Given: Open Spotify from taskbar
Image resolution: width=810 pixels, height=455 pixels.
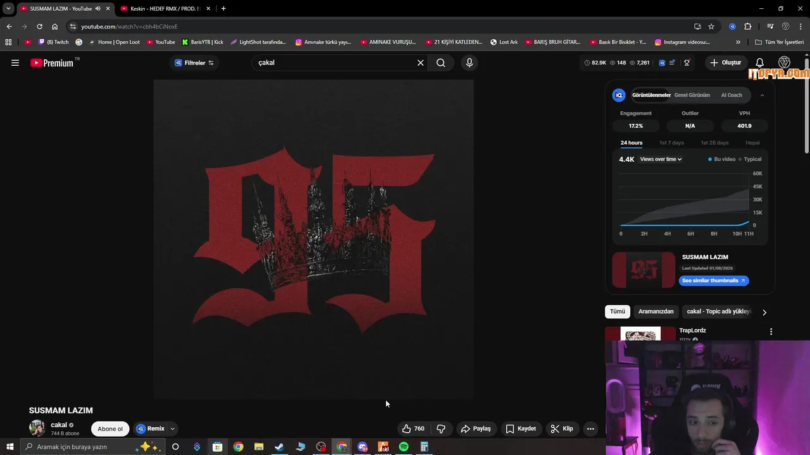Looking at the screenshot, I should (404, 447).
